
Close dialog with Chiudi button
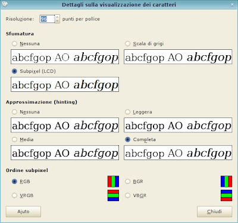click(214, 212)
